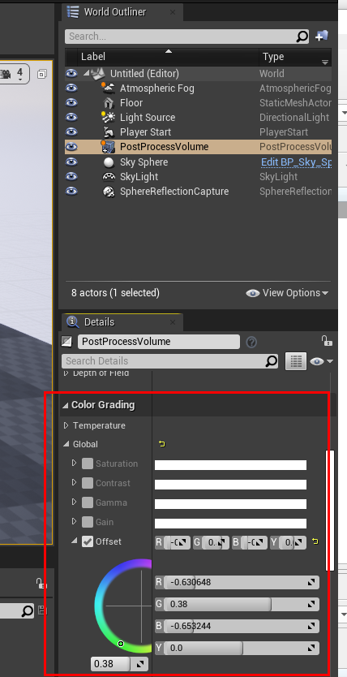
Task: Expand the Gain property
Action: click(x=74, y=521)
